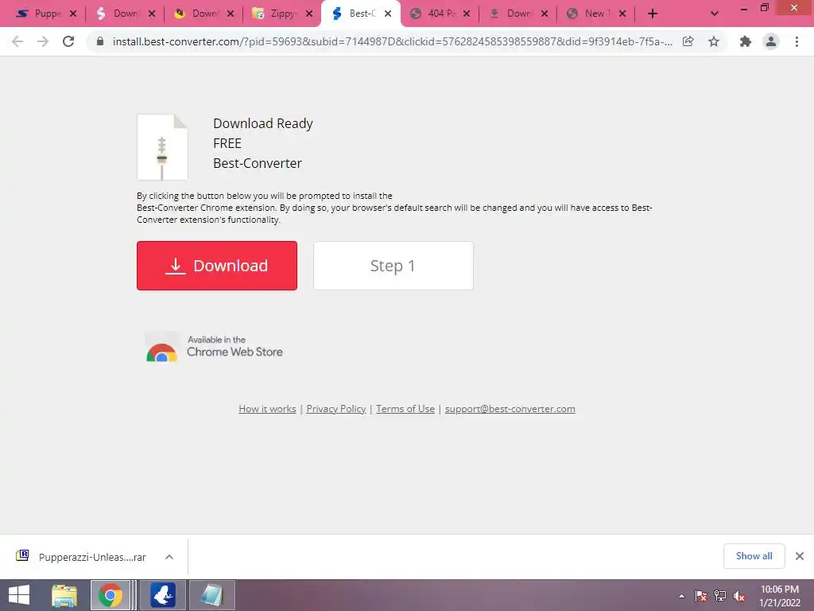Reload the current page
Screen dimensions: 814x611
tap(68, 41)
